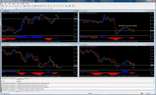
Task: Select the Fibonacci Retracement tool
Action: coord(19,8)
